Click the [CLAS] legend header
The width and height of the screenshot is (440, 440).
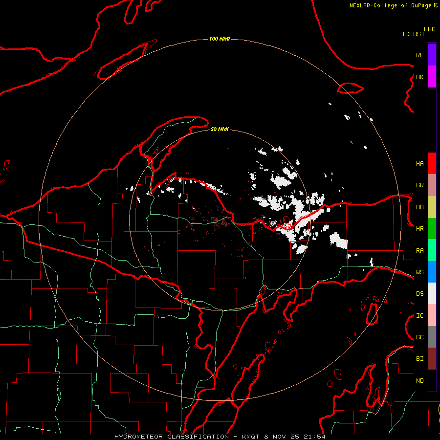[413, 34]
